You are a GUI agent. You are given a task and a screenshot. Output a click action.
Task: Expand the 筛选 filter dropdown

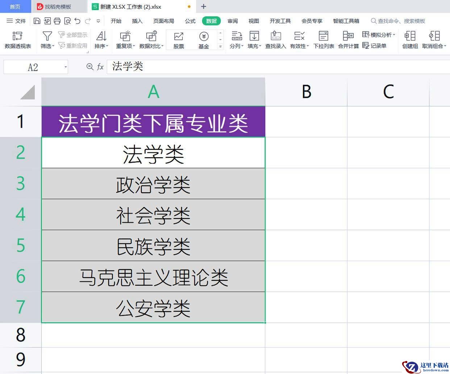[47, 40]
